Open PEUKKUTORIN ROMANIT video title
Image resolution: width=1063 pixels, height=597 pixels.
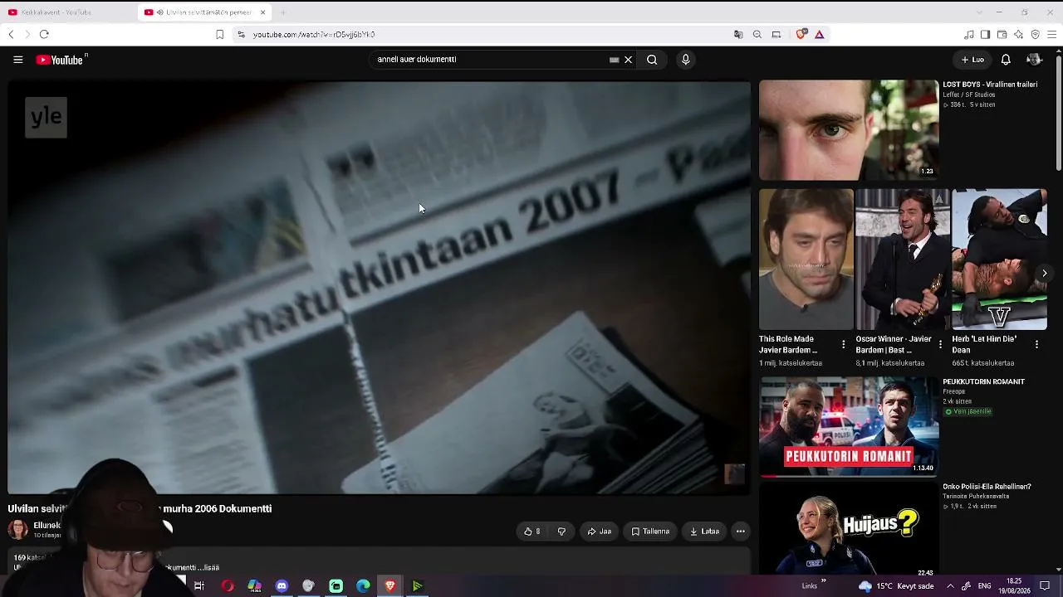984,382
